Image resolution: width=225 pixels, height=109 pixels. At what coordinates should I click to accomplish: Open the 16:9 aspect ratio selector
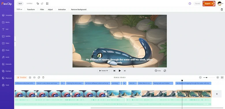(x=20, y=3)
